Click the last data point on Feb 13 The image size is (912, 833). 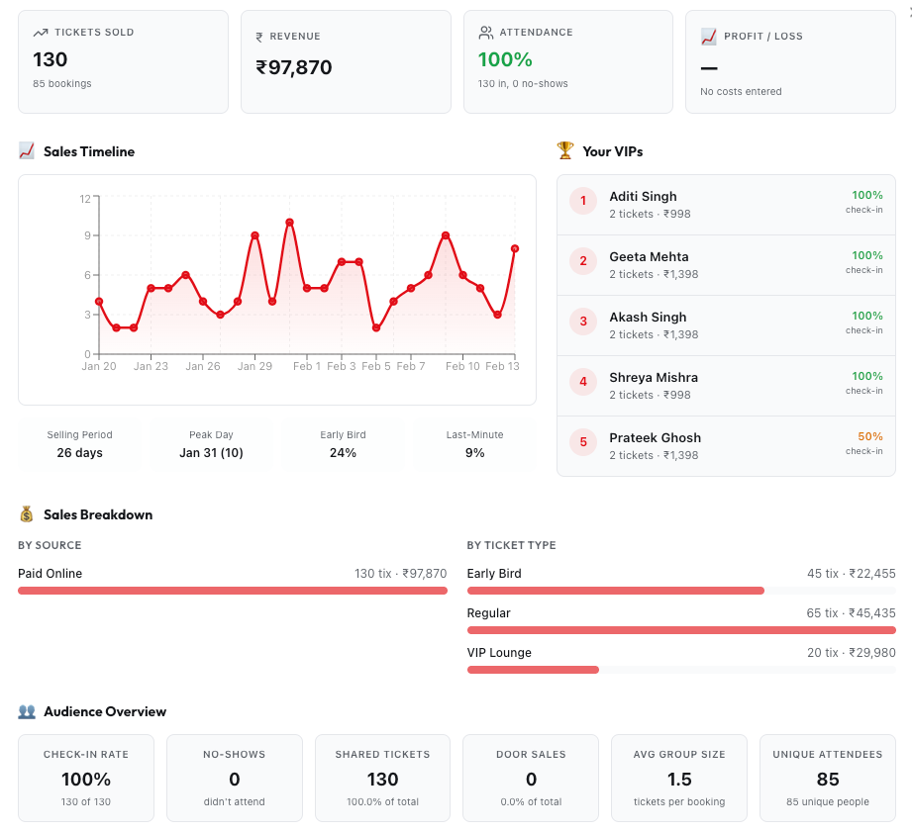[x=515, y=248]
